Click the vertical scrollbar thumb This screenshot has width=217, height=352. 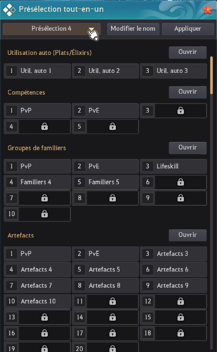[211, 75]
